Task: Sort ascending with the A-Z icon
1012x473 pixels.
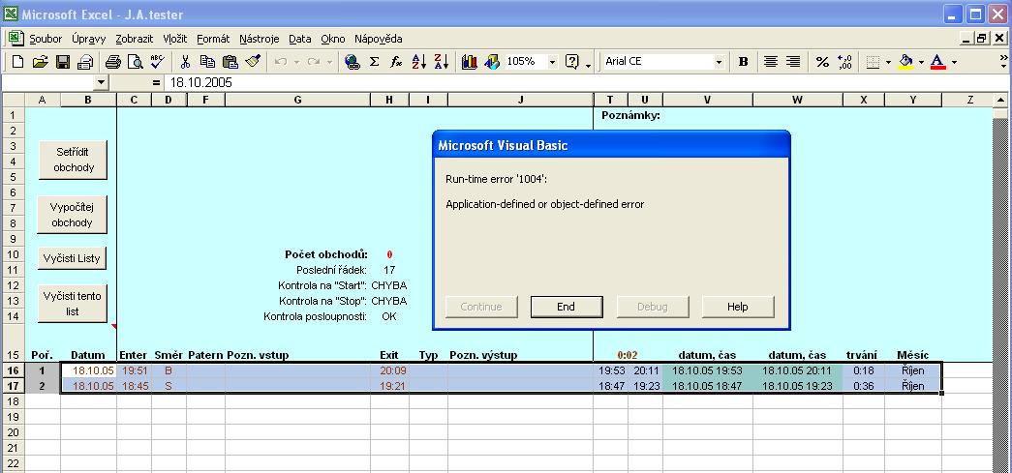Action: tap(418, 62)
